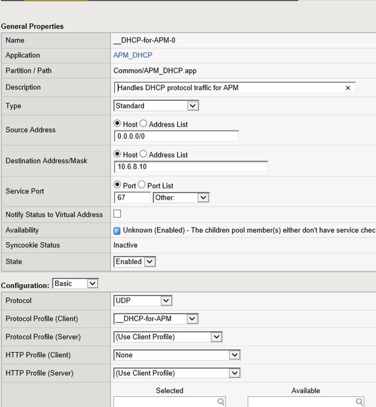376x407 pixels.
Task: Select Port List radio for Service Port
Action: [x=142, y=185]
